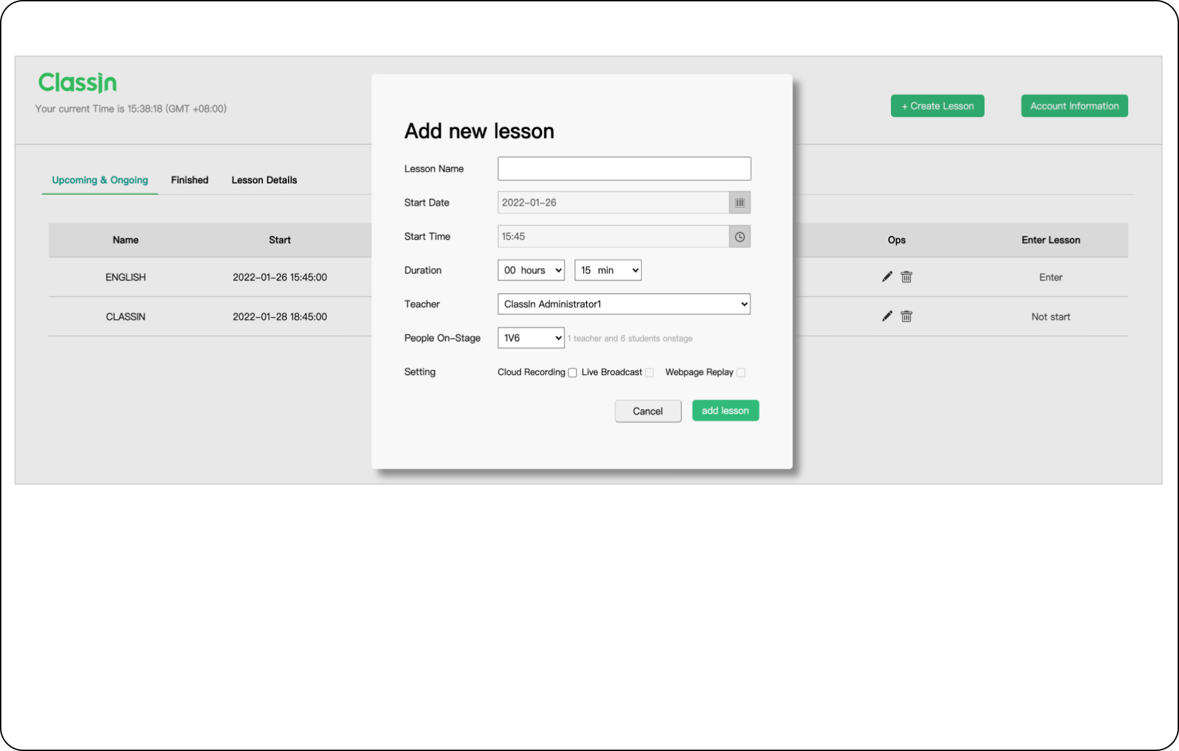Screen dimensions: 1179x751
Task: Open the duration minutes dropdown
Action: 608,270
